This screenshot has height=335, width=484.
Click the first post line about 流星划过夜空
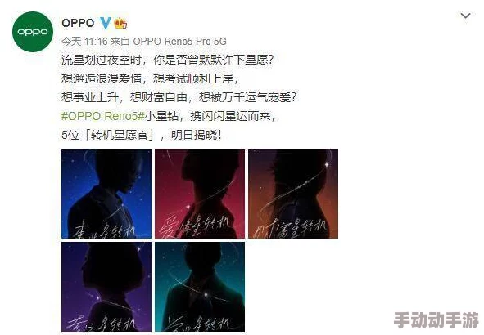click(168, 60)
